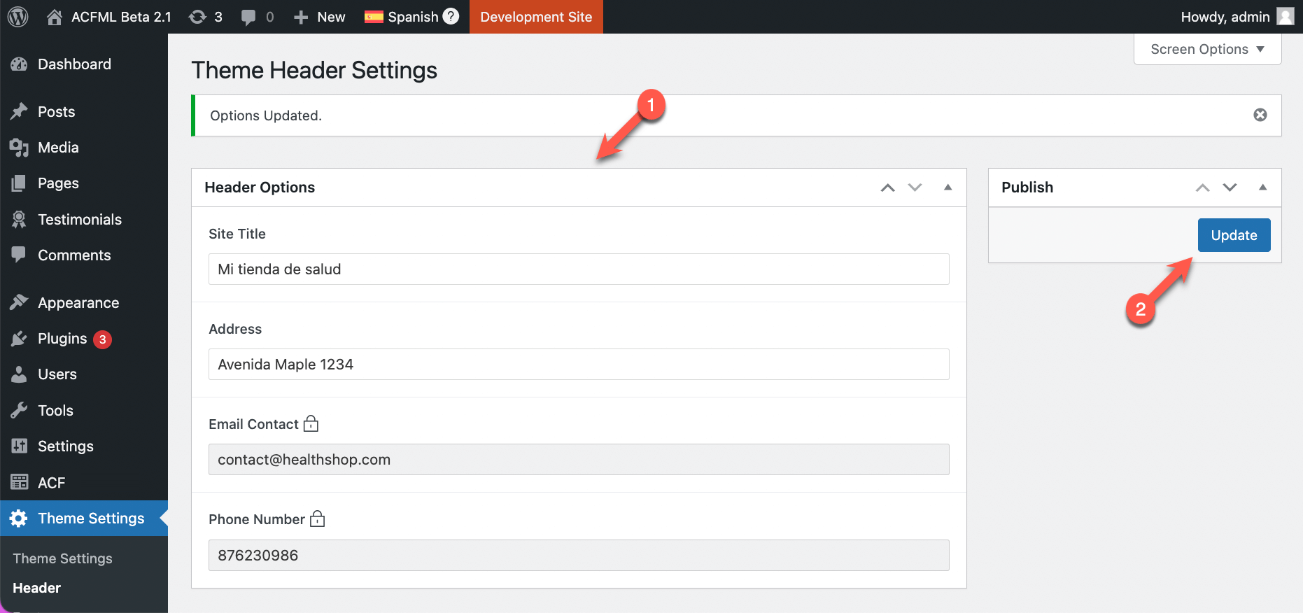This screenshot has width=1303, height=613.
Task: Move Header Options panel down
Action: coord(915,187)
